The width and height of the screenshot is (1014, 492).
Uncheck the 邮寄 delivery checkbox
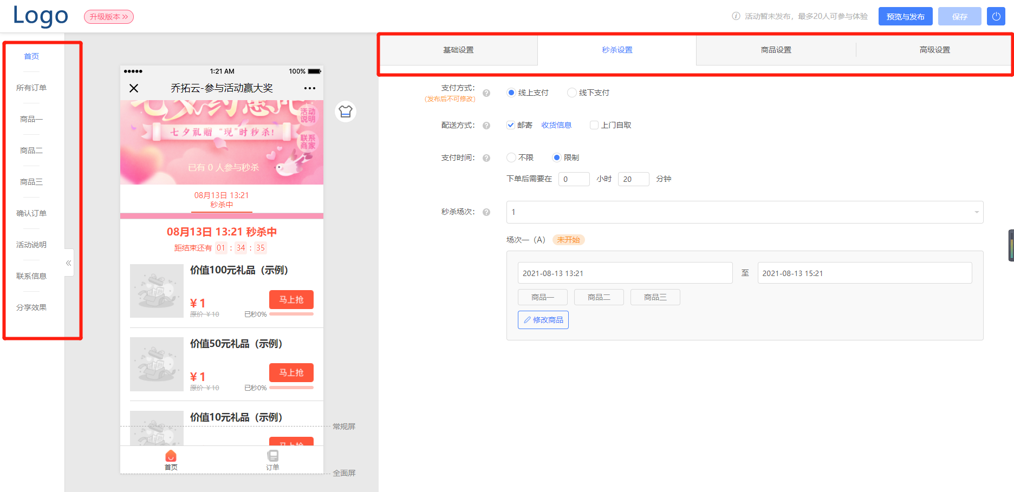[510, 124]
